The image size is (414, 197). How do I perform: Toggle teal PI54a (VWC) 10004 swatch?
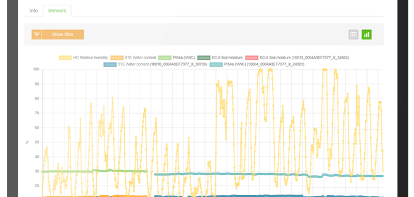(x=216, y=64)
